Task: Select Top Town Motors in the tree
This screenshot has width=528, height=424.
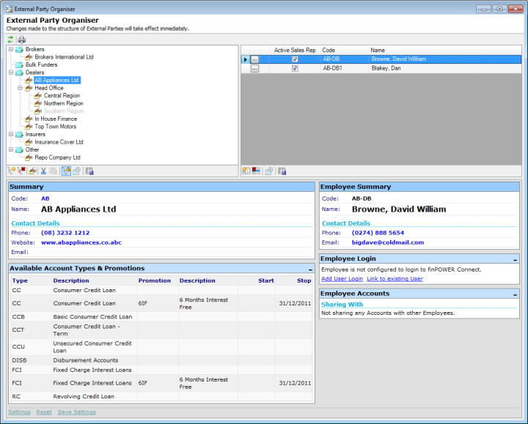Action: (x=55, y=127)
